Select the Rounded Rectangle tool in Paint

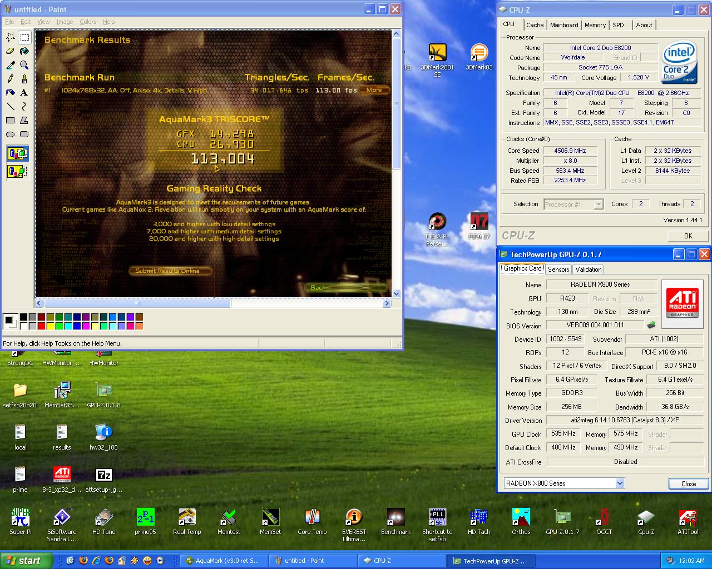24,134
